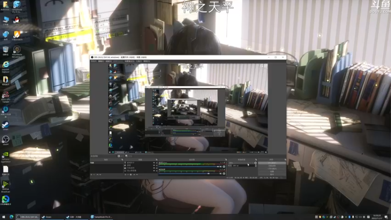
Task: Open NVIDIA Broadcast desktop shortcut
Action: point(5,187)
